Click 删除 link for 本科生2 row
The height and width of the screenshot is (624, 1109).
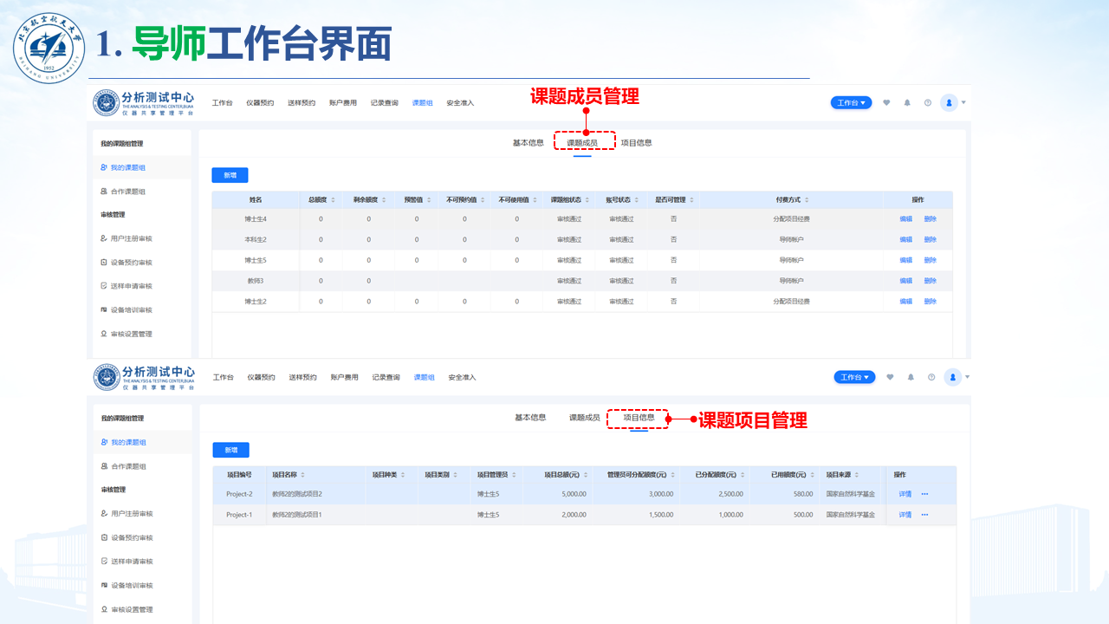pyautogui.click(x=930, y=239)
